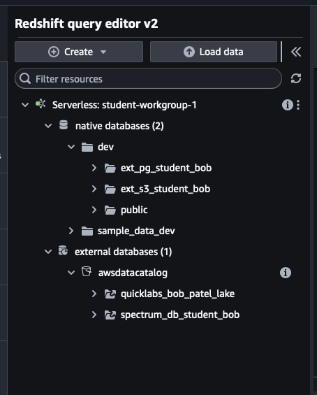Image resolution: width=317 pixels, height=395 pixels.
Task: Select the external databases (1) label
Action: pyautogui.click(x=124, y=252)
